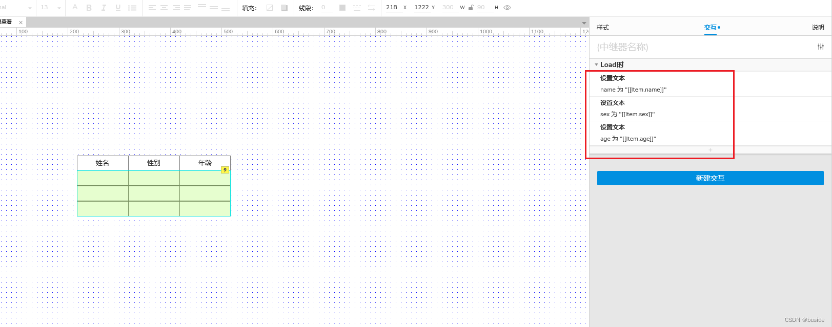Open the fill color swatch
The width and height of the screenshot is (832, 327).
(270, 8)
